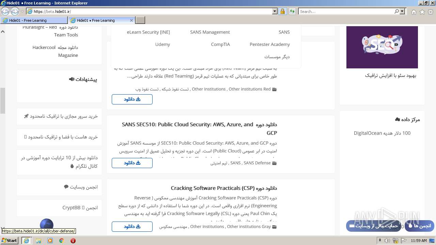The width and height of the screenshot is (436, 245).
Task: Open the unlimited hosting purchase link
Action: click(61, 137)
